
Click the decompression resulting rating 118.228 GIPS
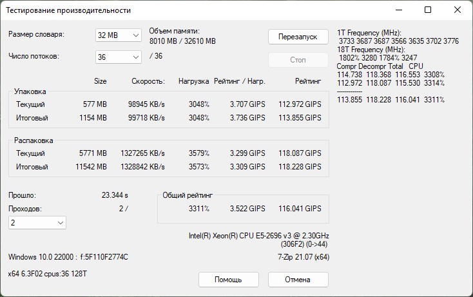click(x=300, y=167)
